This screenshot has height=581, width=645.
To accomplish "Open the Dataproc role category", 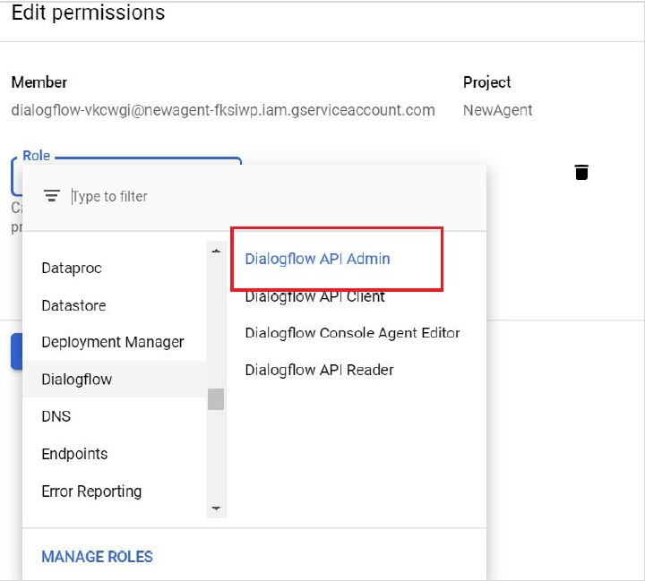I will [72, 269].
